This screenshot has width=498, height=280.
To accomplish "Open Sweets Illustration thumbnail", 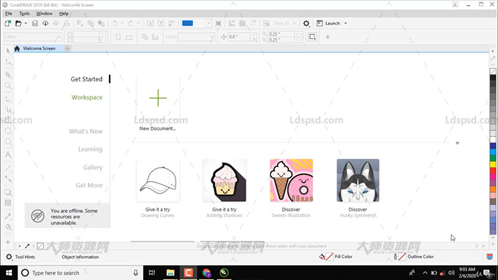I will (x=291, y=180).
